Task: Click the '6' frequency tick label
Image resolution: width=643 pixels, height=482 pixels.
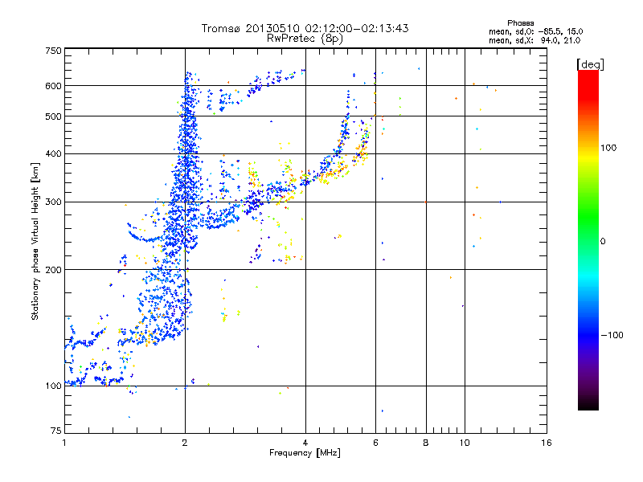Action: [375, 443]
